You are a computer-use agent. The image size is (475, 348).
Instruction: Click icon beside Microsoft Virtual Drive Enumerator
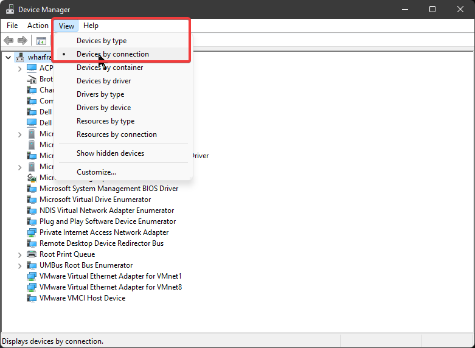click(x=32, y=200)
